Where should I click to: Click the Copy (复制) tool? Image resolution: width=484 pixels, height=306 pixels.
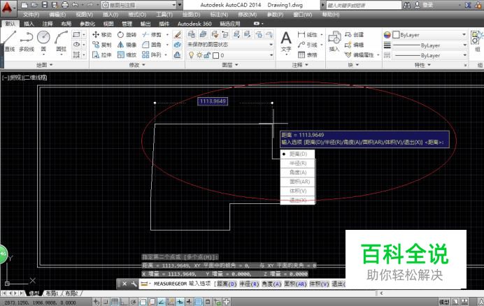point(102,45)
